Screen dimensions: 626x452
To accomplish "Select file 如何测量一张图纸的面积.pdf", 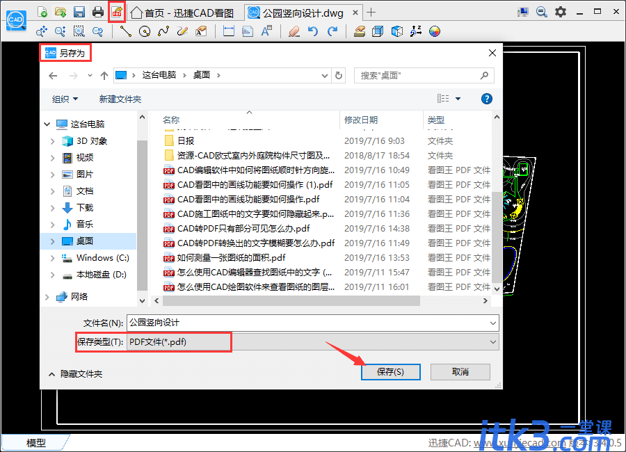I will [232, 258].
